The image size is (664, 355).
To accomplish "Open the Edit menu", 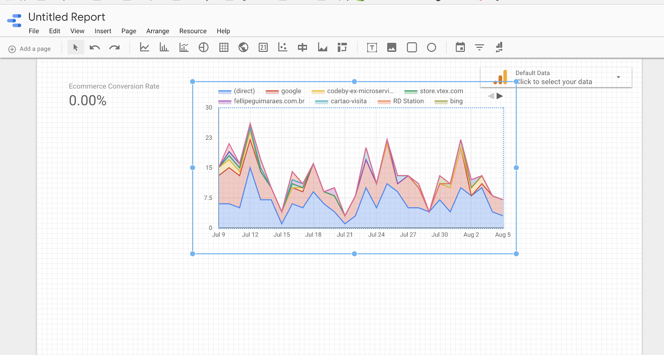I will point(54,31).
